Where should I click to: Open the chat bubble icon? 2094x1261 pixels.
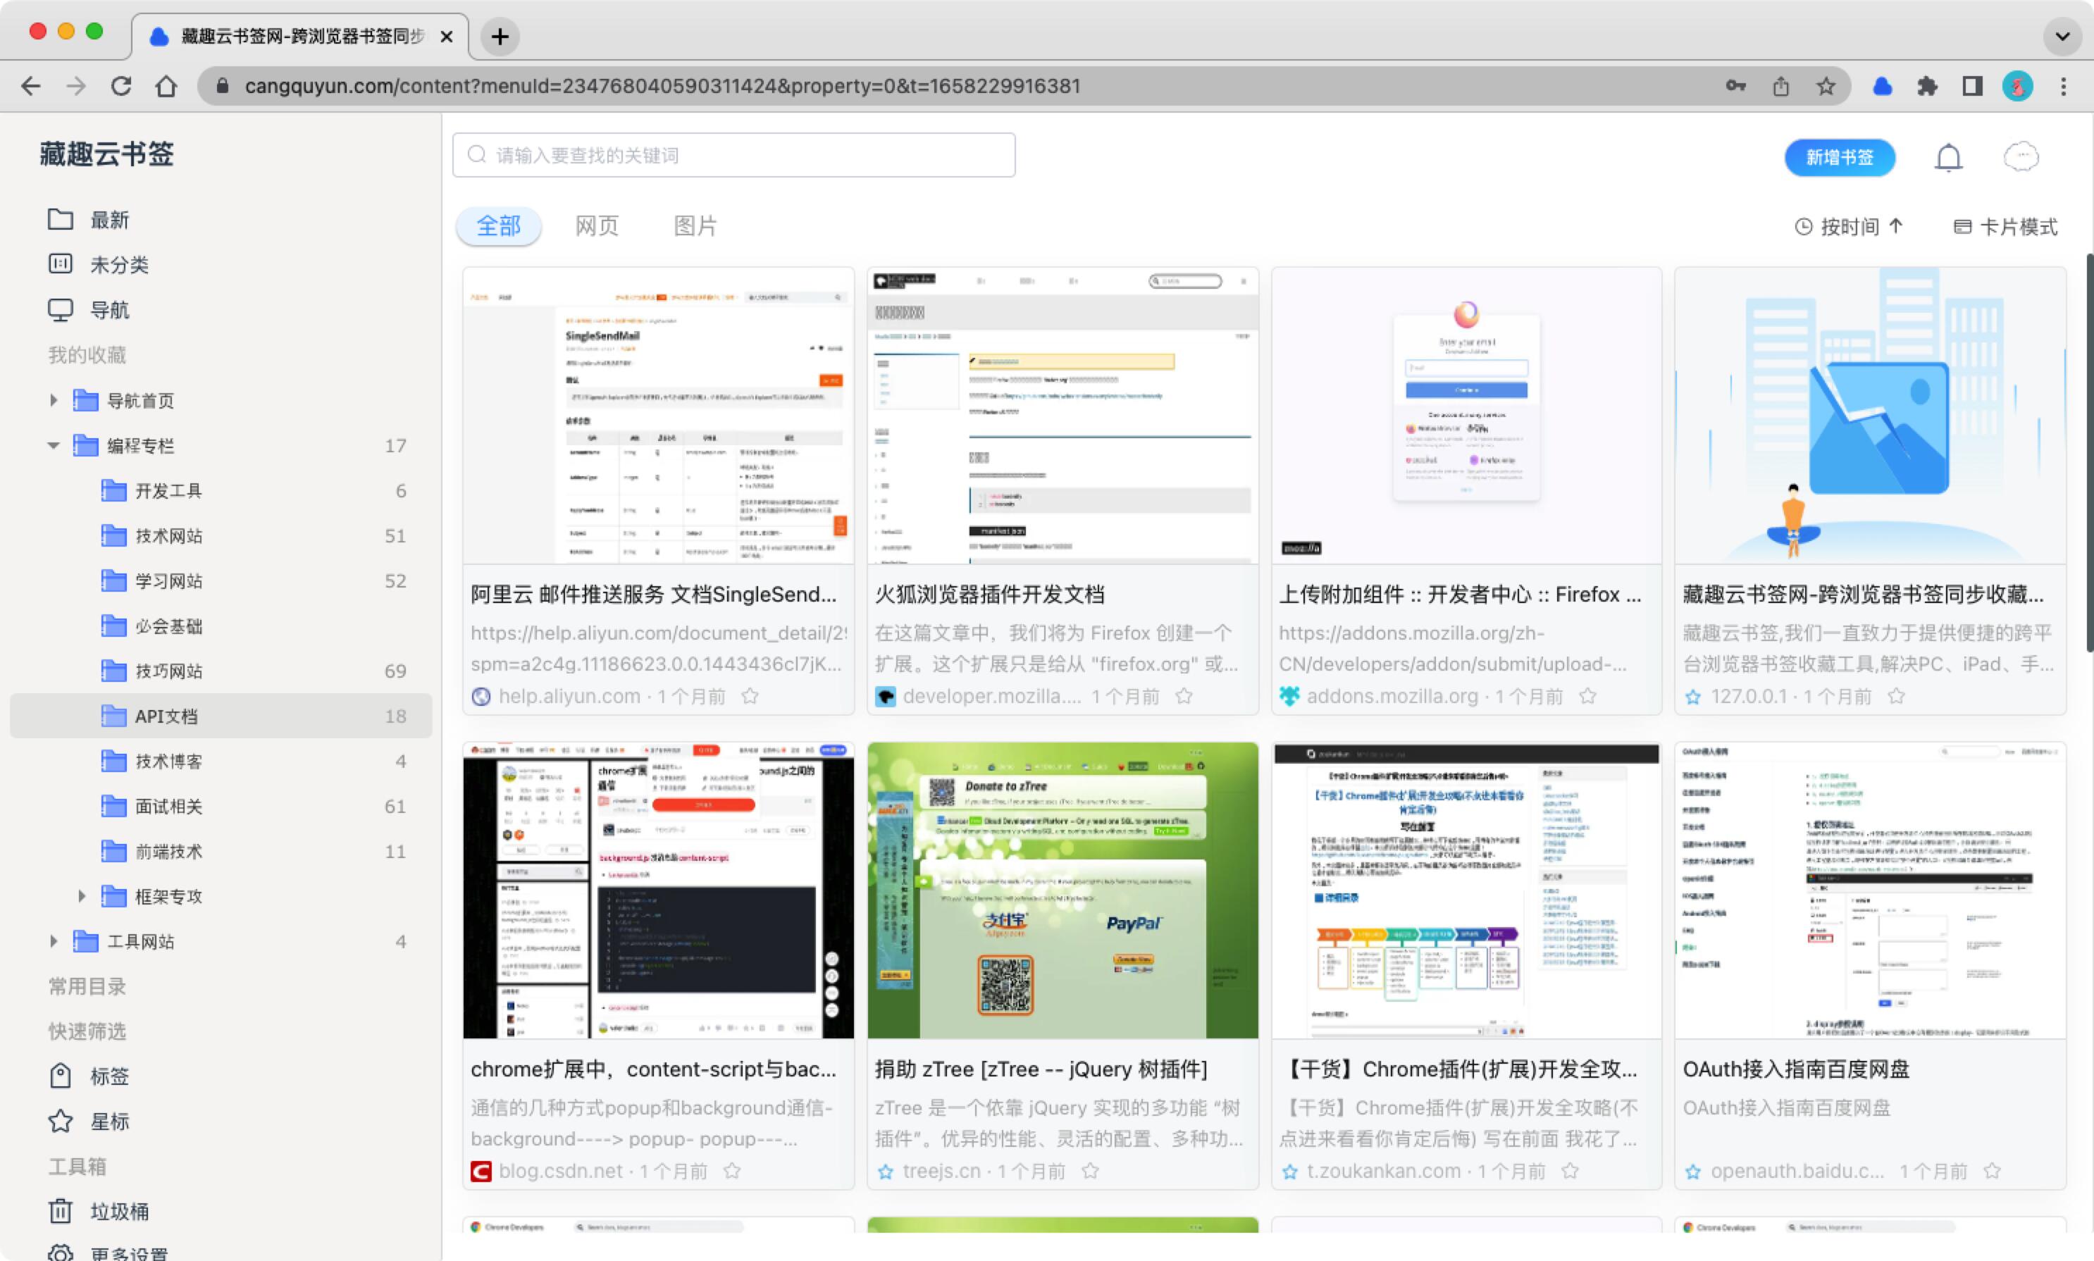[x=2020, y=157]
